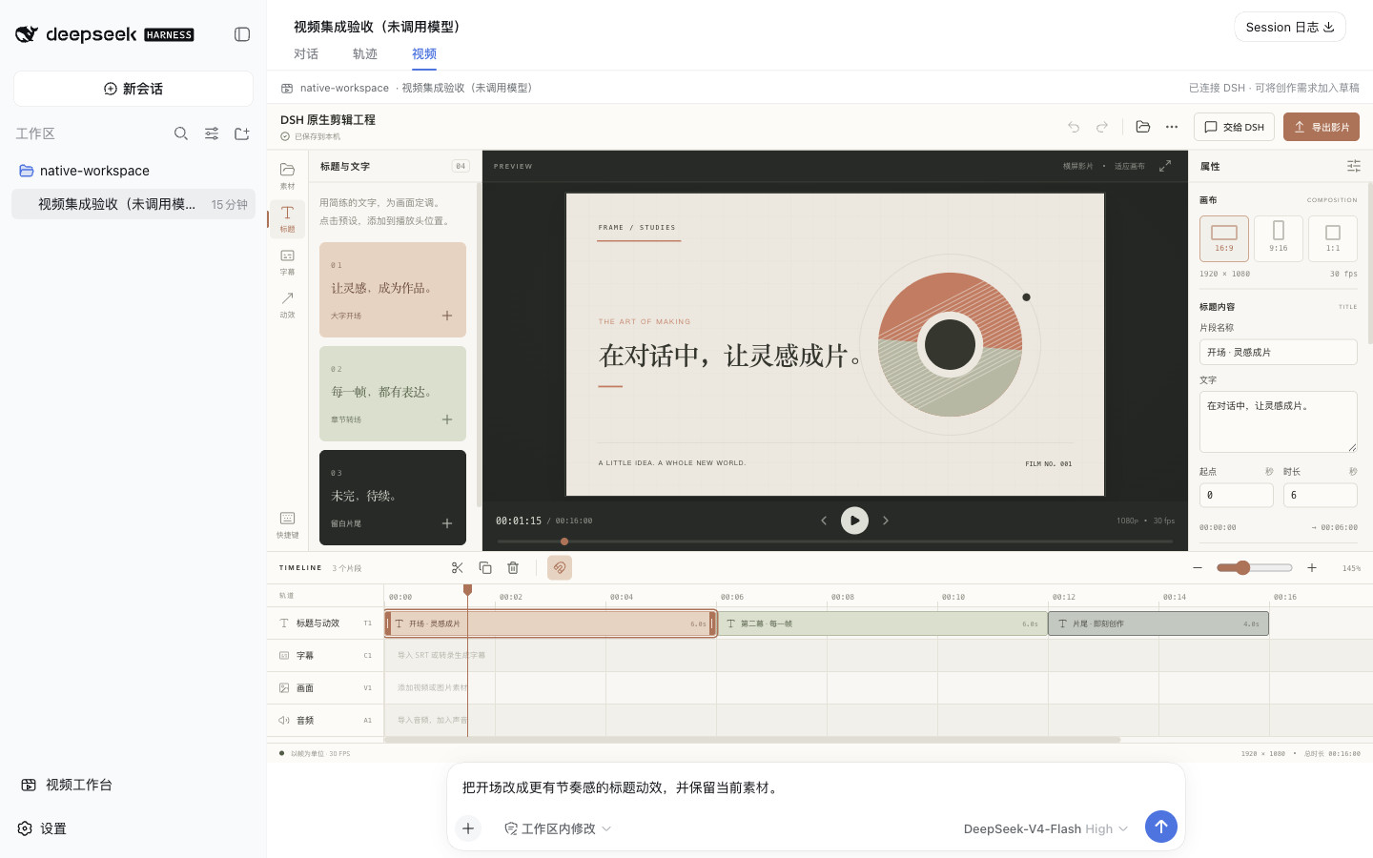Switch to the 视频 tab
This screenshot has width=1373, height=858.
pyautogui.click(x=424, y=54)
